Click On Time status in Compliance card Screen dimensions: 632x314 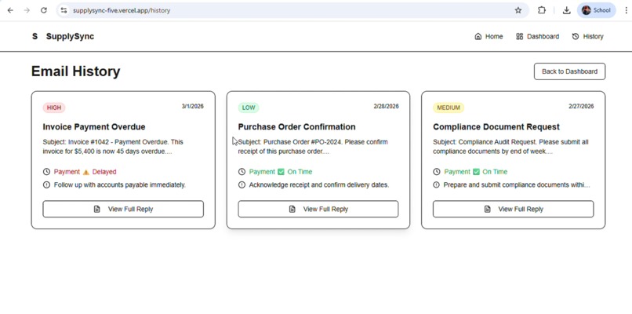[x=495, y=172]
